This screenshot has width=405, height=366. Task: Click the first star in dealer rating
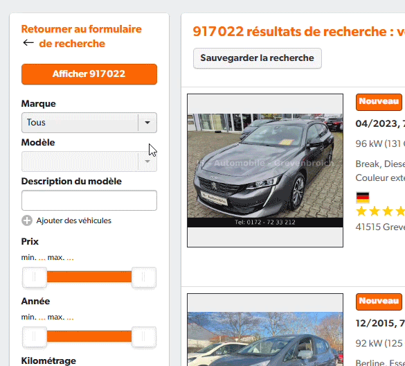click(361, 211)
